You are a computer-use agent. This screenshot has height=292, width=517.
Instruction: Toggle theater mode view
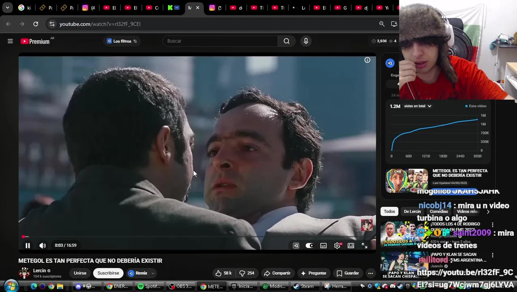(351, 245)
